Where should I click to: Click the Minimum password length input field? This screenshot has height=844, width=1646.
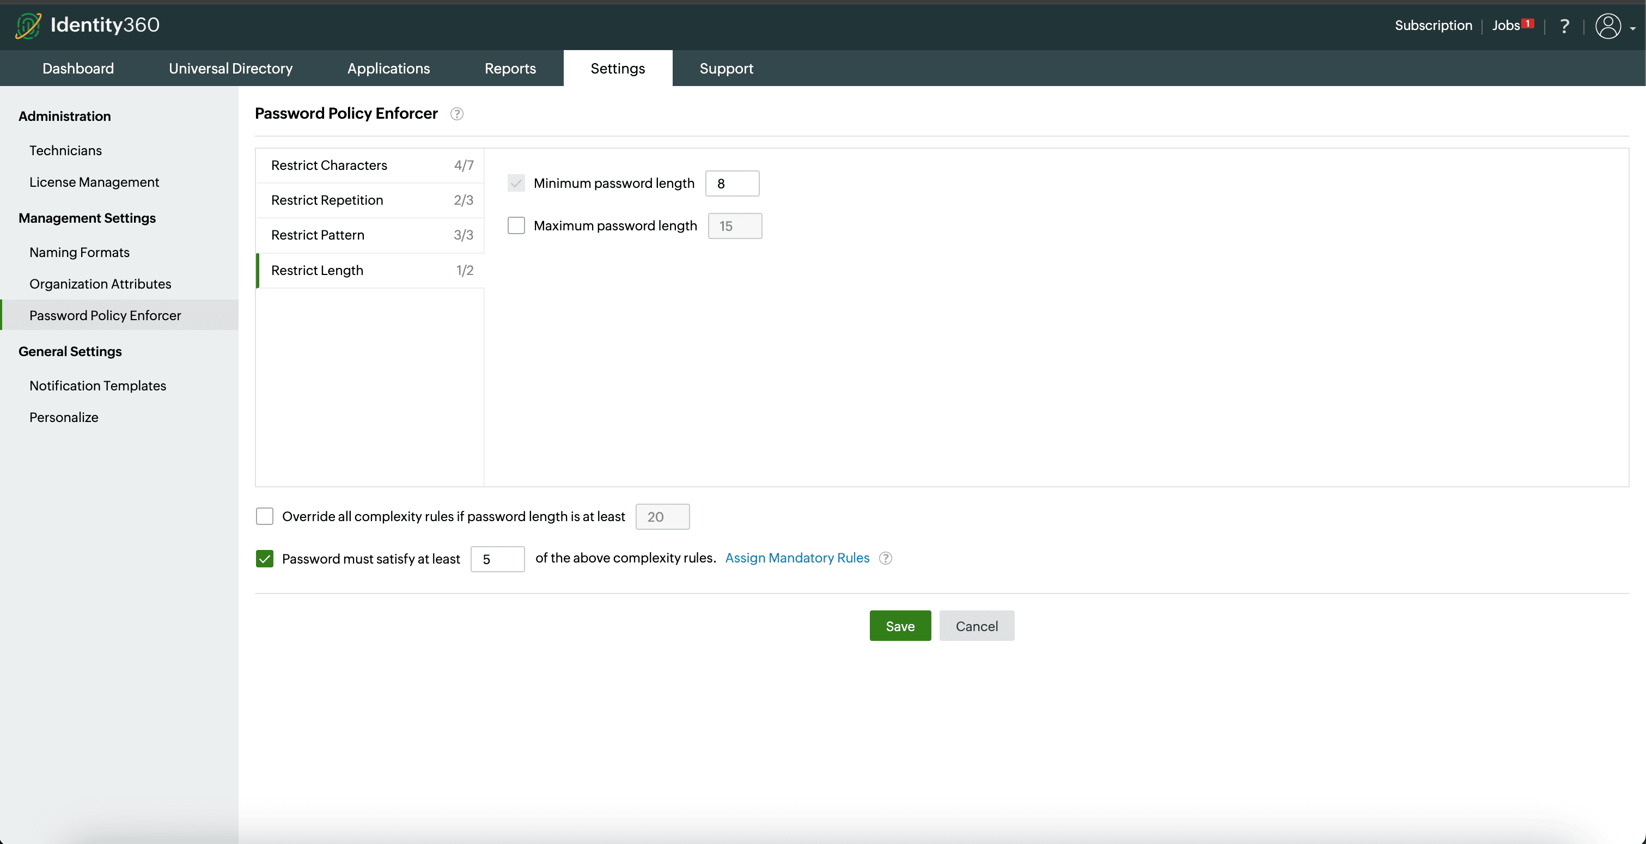731,184
